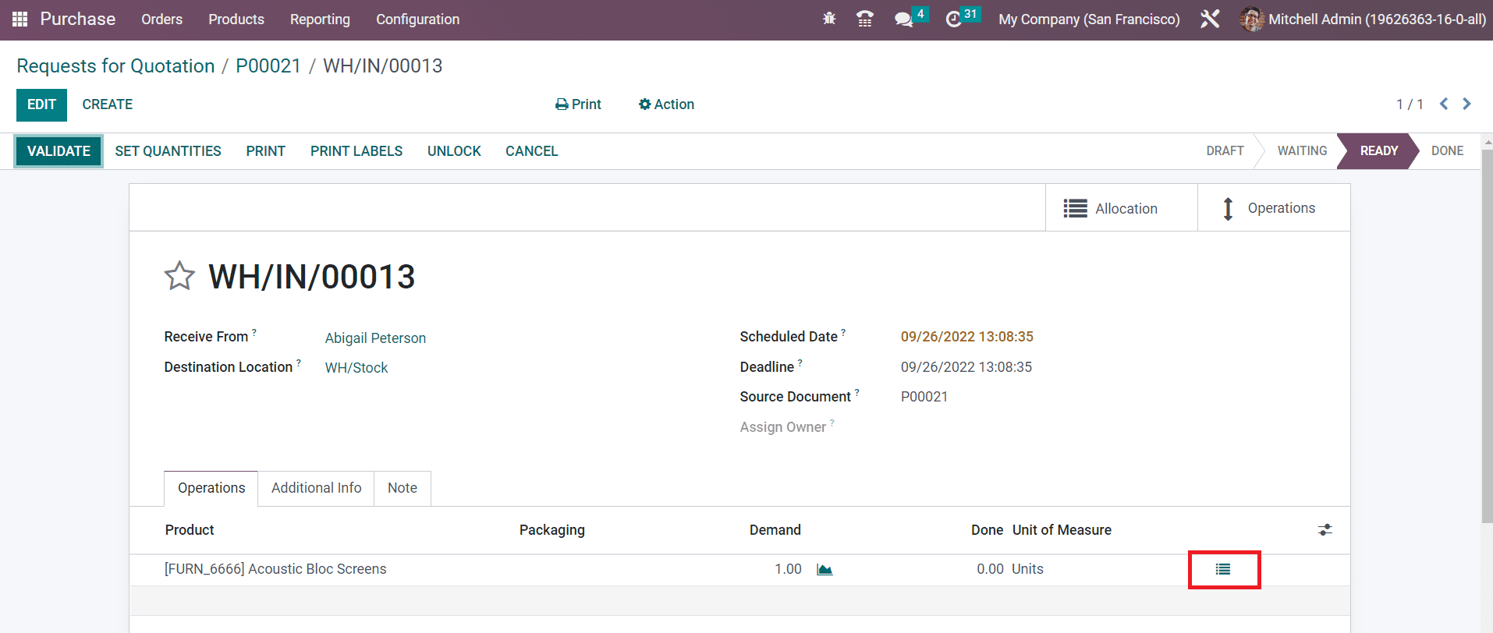This screenshot has width=1493, height=633.
Task: Open the forecast chart icon beside demand
Action: coord(825,570)
